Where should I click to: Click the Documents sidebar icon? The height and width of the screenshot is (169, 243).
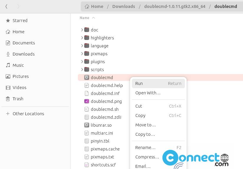point(8,43)
